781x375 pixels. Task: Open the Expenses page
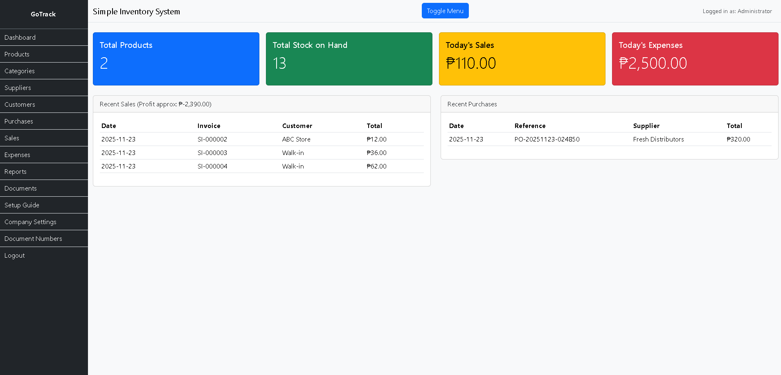[17, 155]
